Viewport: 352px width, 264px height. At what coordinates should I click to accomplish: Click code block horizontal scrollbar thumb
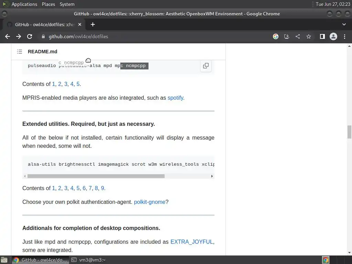pyautogui.click(x=96, y=176)
